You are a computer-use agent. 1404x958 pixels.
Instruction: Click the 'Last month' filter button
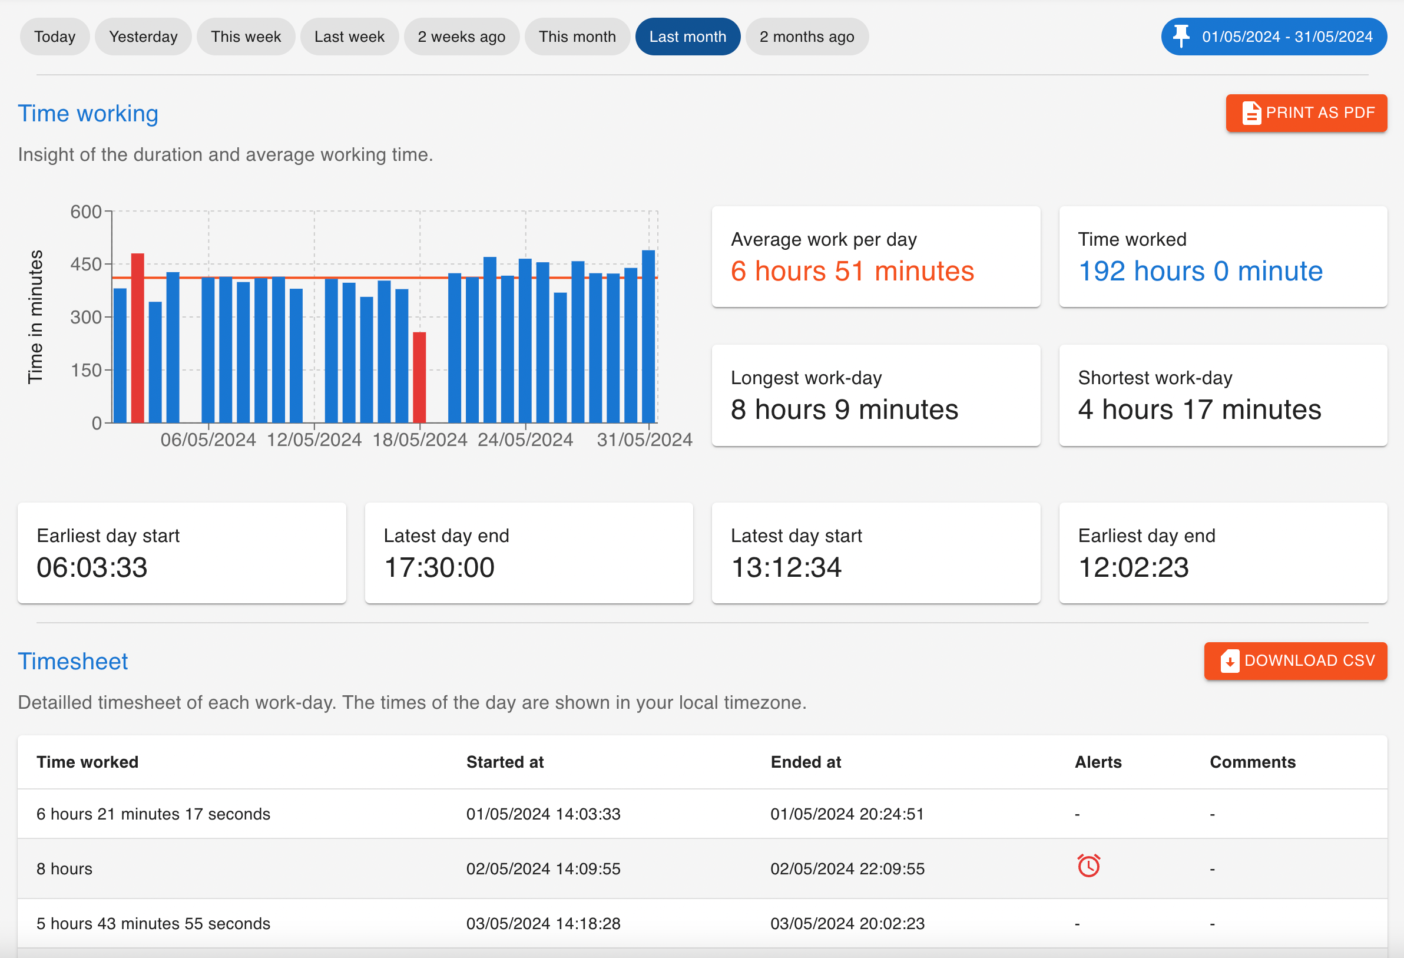(687, 37)
